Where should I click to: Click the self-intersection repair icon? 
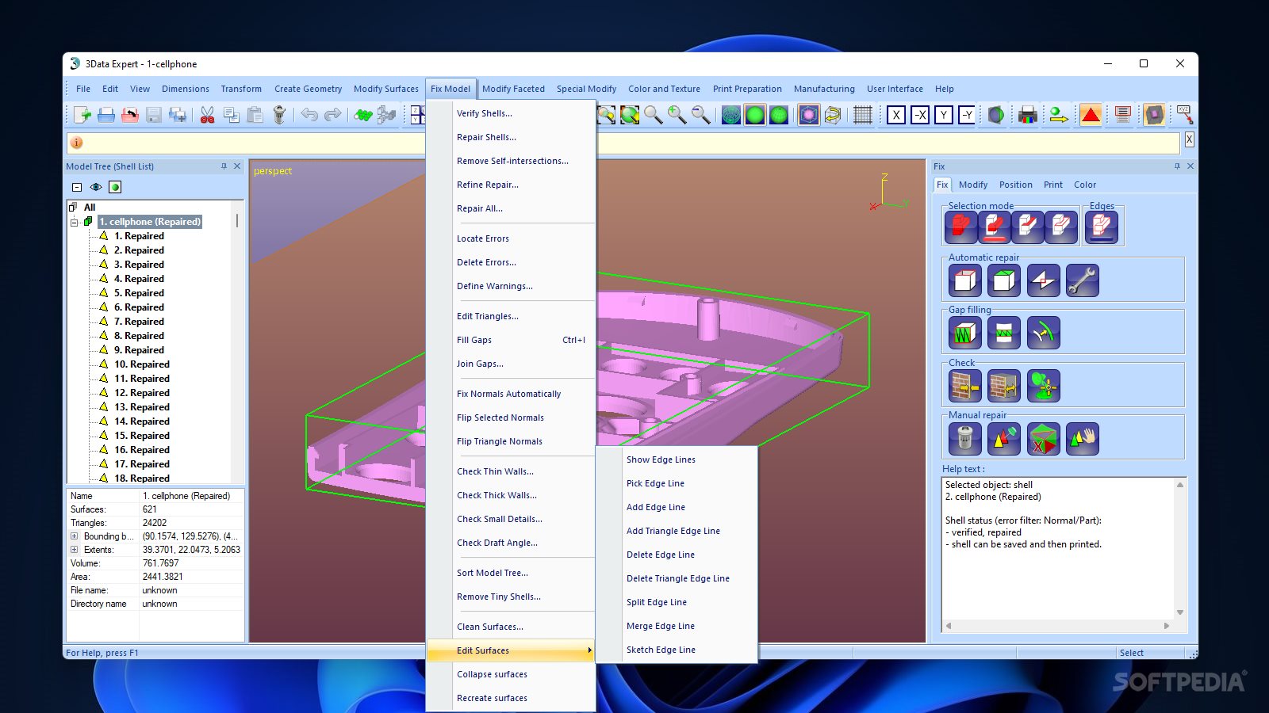(1043, 280)
